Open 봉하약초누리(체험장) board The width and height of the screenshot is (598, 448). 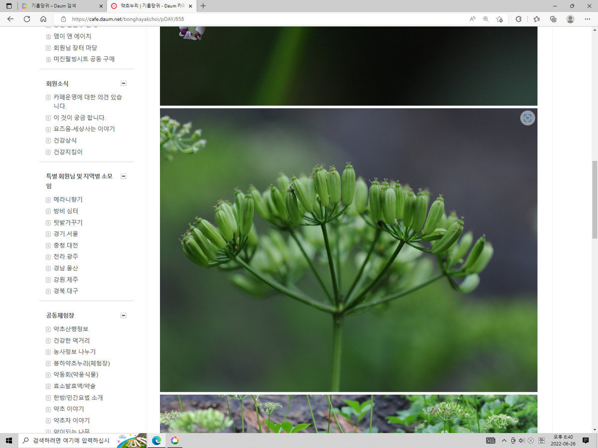click(82, 363)
